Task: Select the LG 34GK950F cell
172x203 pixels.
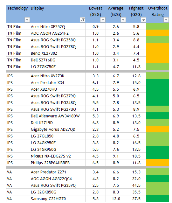Action: click(x=58, y=143)
